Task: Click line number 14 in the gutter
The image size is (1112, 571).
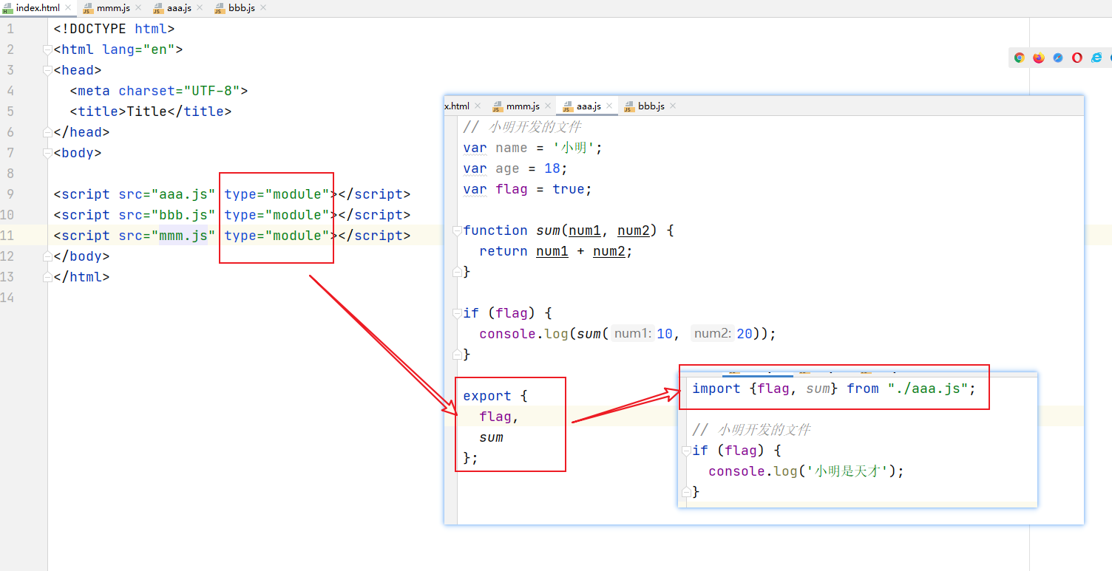Action: 8,298
